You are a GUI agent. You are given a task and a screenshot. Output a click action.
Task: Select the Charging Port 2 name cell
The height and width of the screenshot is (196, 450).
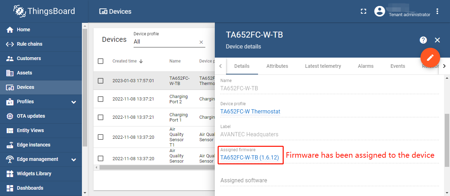[x=179, y=99]
